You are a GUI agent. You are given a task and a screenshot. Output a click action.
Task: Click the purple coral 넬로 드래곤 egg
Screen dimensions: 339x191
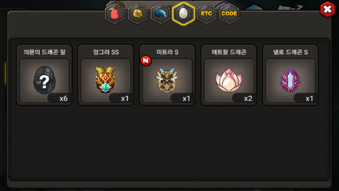pos(290,81)
